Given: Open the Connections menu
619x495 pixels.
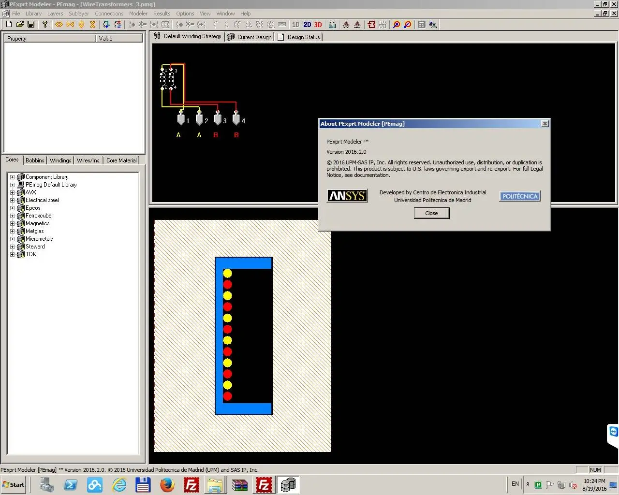Looking at the screenshot, I should point(109,14).
